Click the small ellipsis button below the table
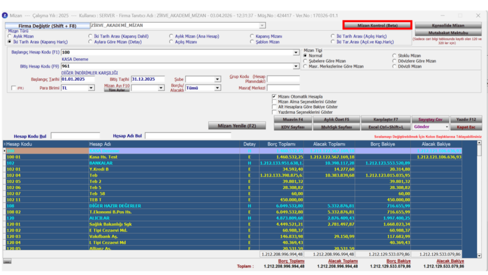The width and height of the screenshot is (488, 275). pyautogui.click(x=7, y=261)
